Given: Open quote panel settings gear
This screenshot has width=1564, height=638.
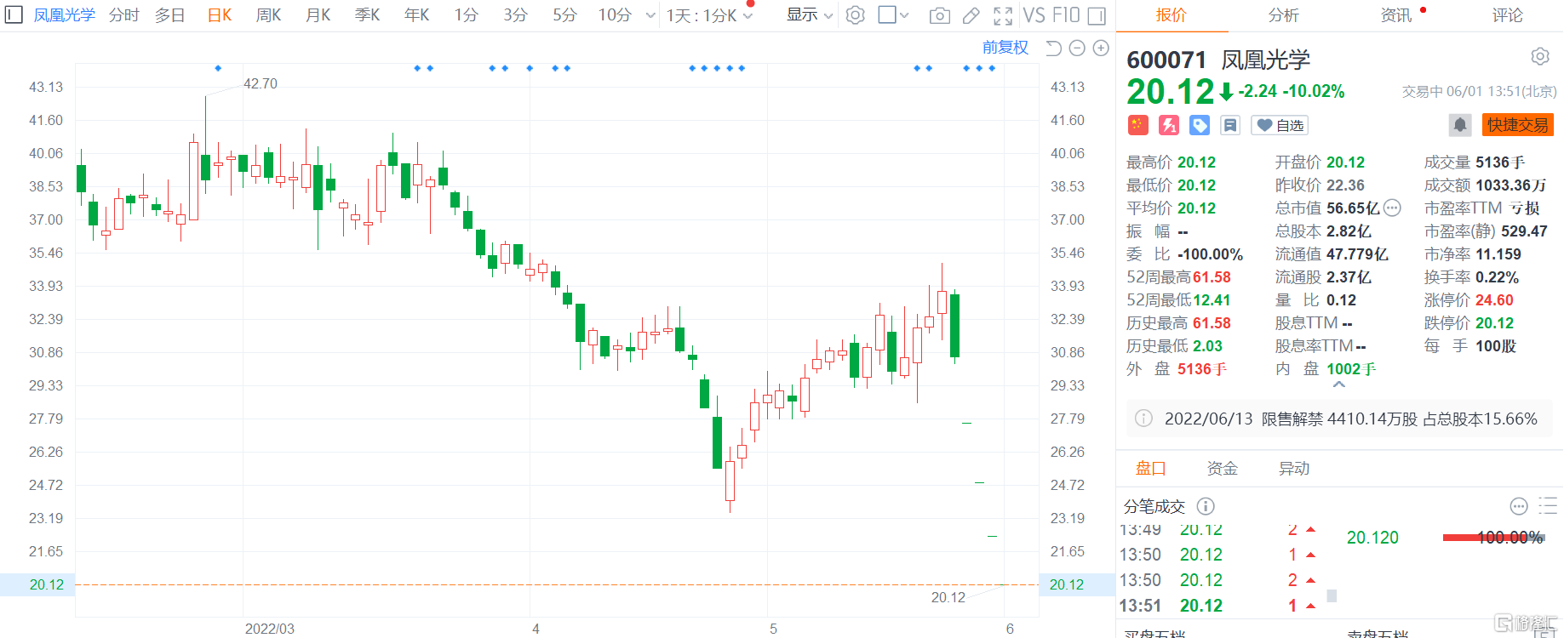Looking at the screenshot, I should 1540,57.
